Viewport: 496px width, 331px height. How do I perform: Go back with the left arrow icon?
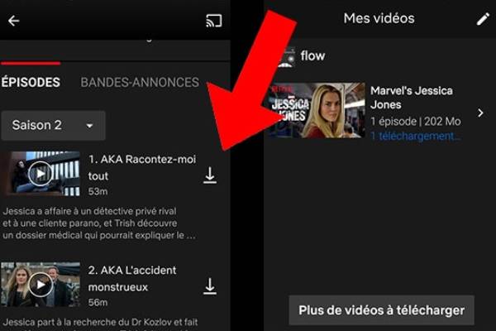tap(13, 21)
